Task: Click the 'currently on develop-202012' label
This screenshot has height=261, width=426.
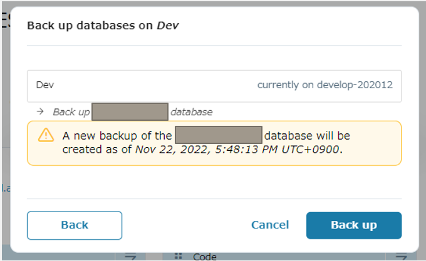Action: pos(325,85)
